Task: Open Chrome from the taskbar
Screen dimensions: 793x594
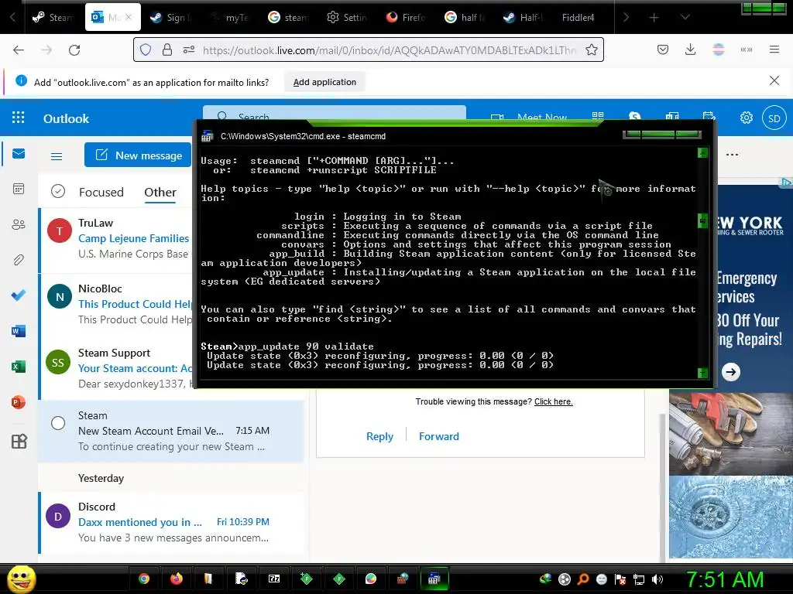Action: point(144,579)
